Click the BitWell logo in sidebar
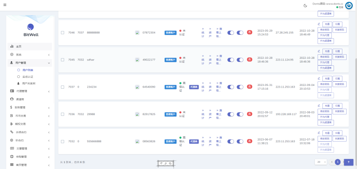This screenshot has height=169, width=357. [x=30, y=30]
